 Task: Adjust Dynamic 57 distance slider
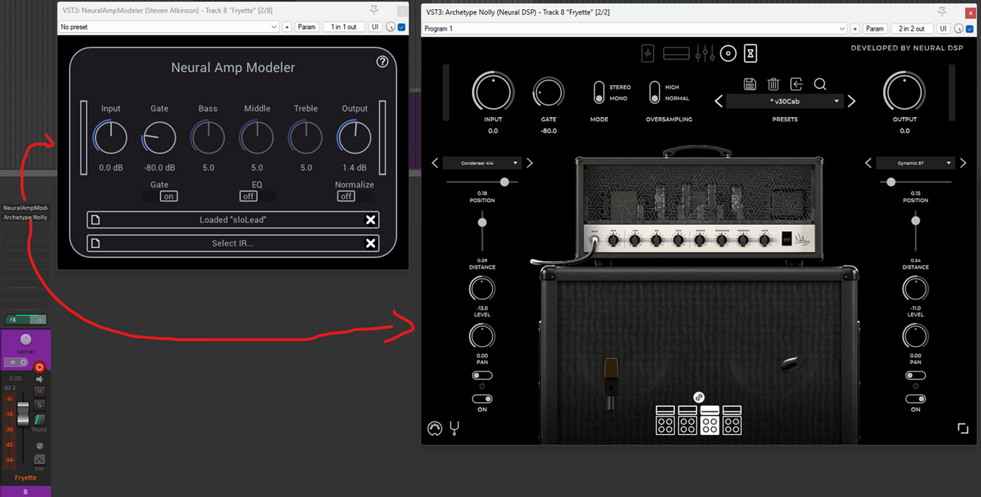point(915,232)
